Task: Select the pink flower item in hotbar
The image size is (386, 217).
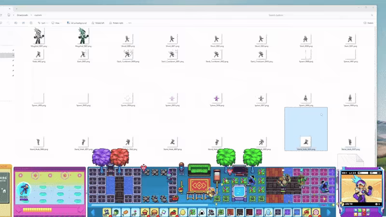Action: (x=135, y=212)
